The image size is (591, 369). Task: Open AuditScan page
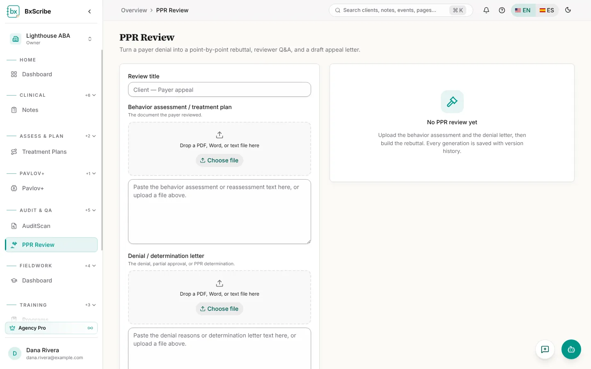coord(51,226)
